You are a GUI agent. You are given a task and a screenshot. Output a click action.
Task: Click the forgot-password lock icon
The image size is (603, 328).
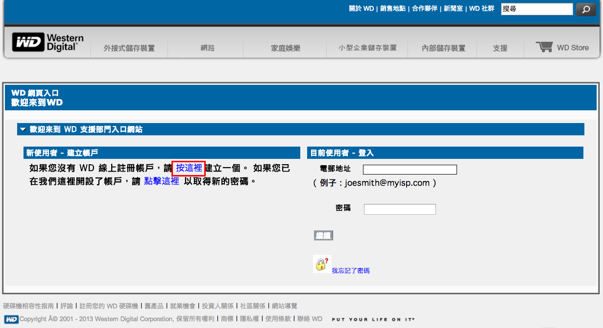click(322, 264)
